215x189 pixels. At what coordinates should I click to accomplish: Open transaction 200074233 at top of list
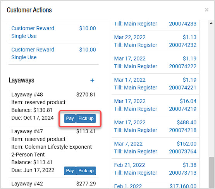click(155, 25)
